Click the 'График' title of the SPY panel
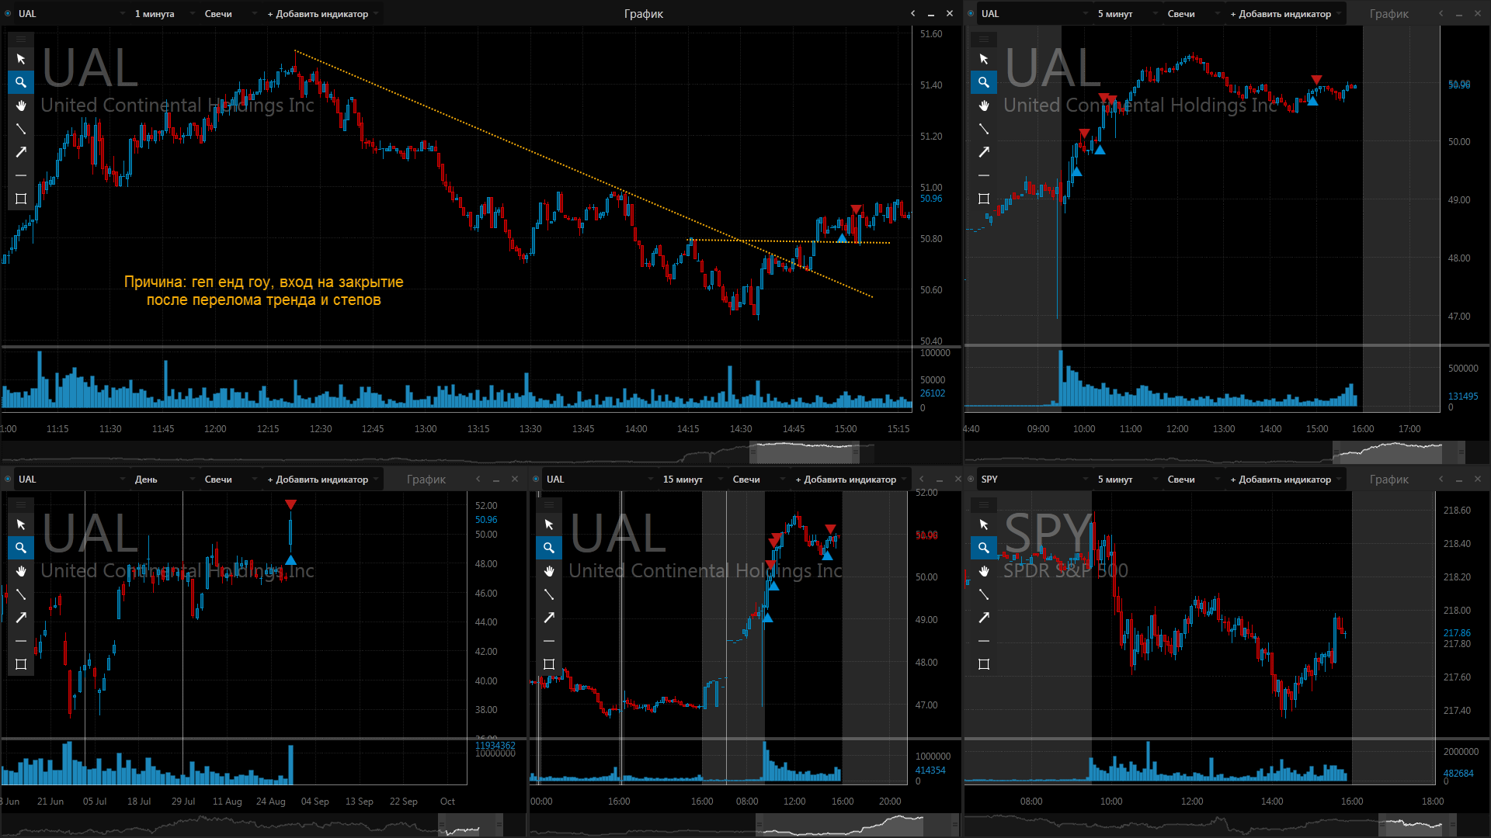 [1388, 480]
